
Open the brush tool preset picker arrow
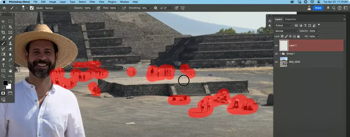pos(16,8)
